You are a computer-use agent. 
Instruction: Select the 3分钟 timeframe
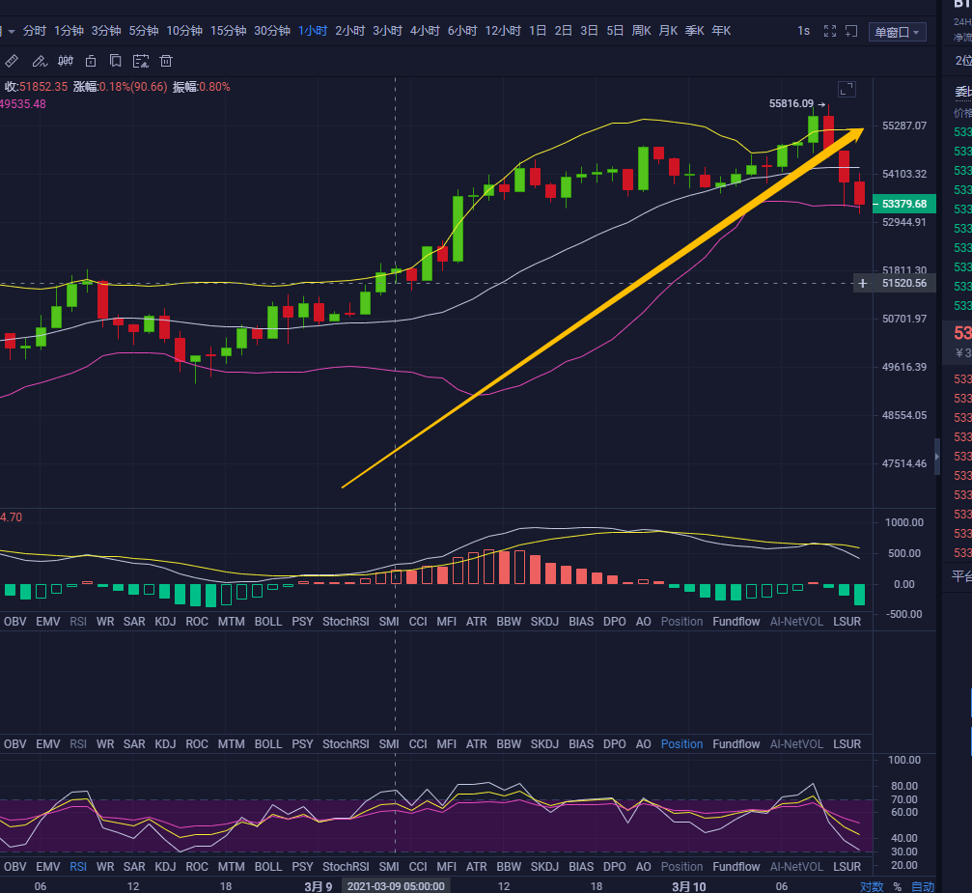[106, 31]
